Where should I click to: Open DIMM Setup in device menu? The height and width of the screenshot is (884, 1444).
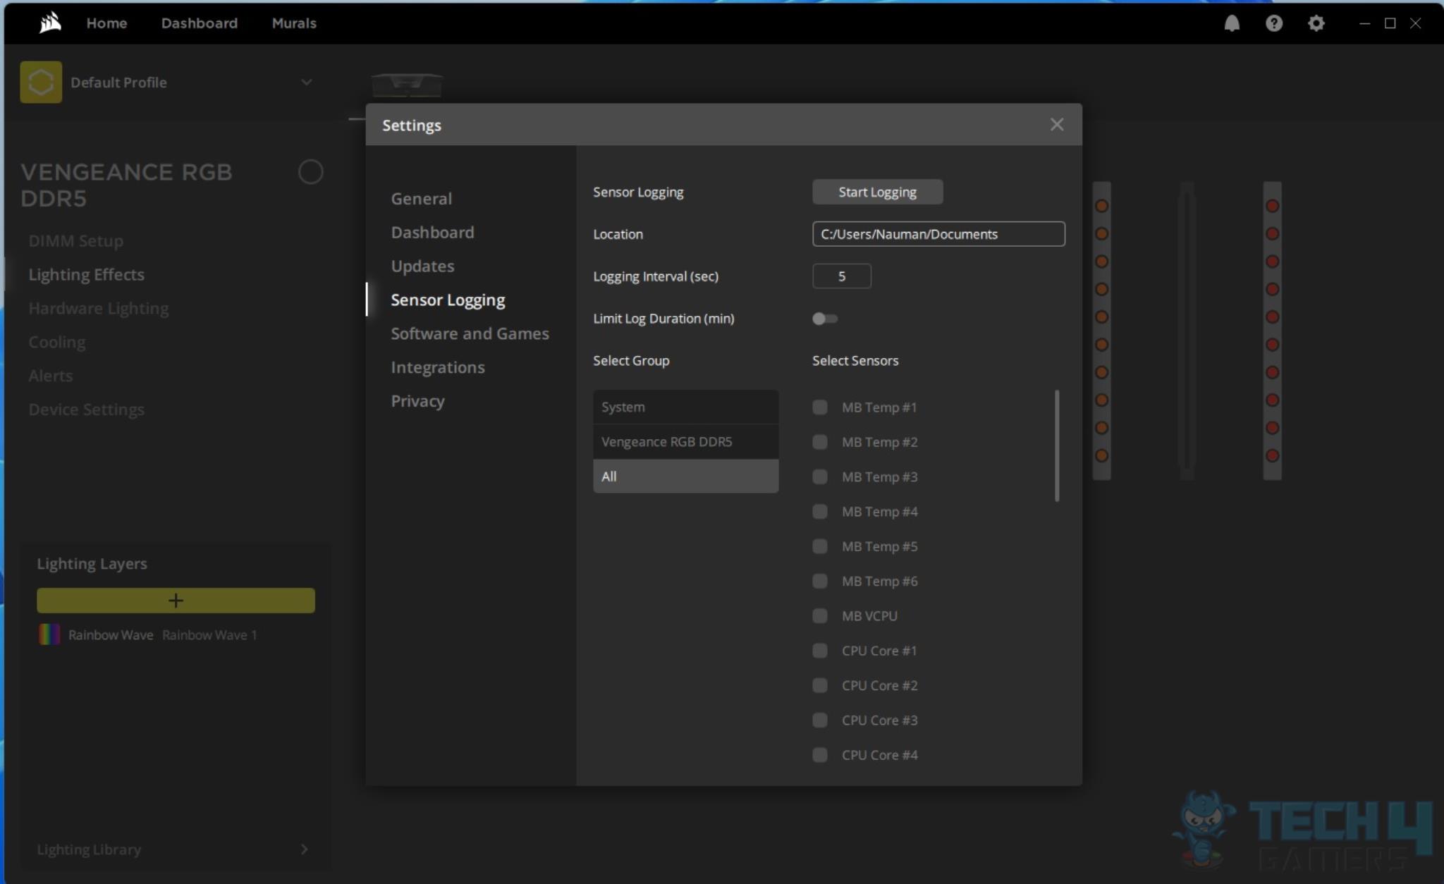(76, 241)
